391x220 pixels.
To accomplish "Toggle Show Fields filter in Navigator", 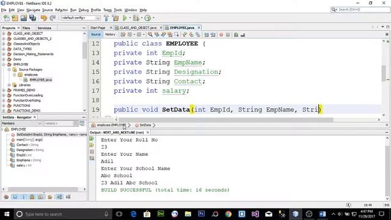I will point(15,197).
